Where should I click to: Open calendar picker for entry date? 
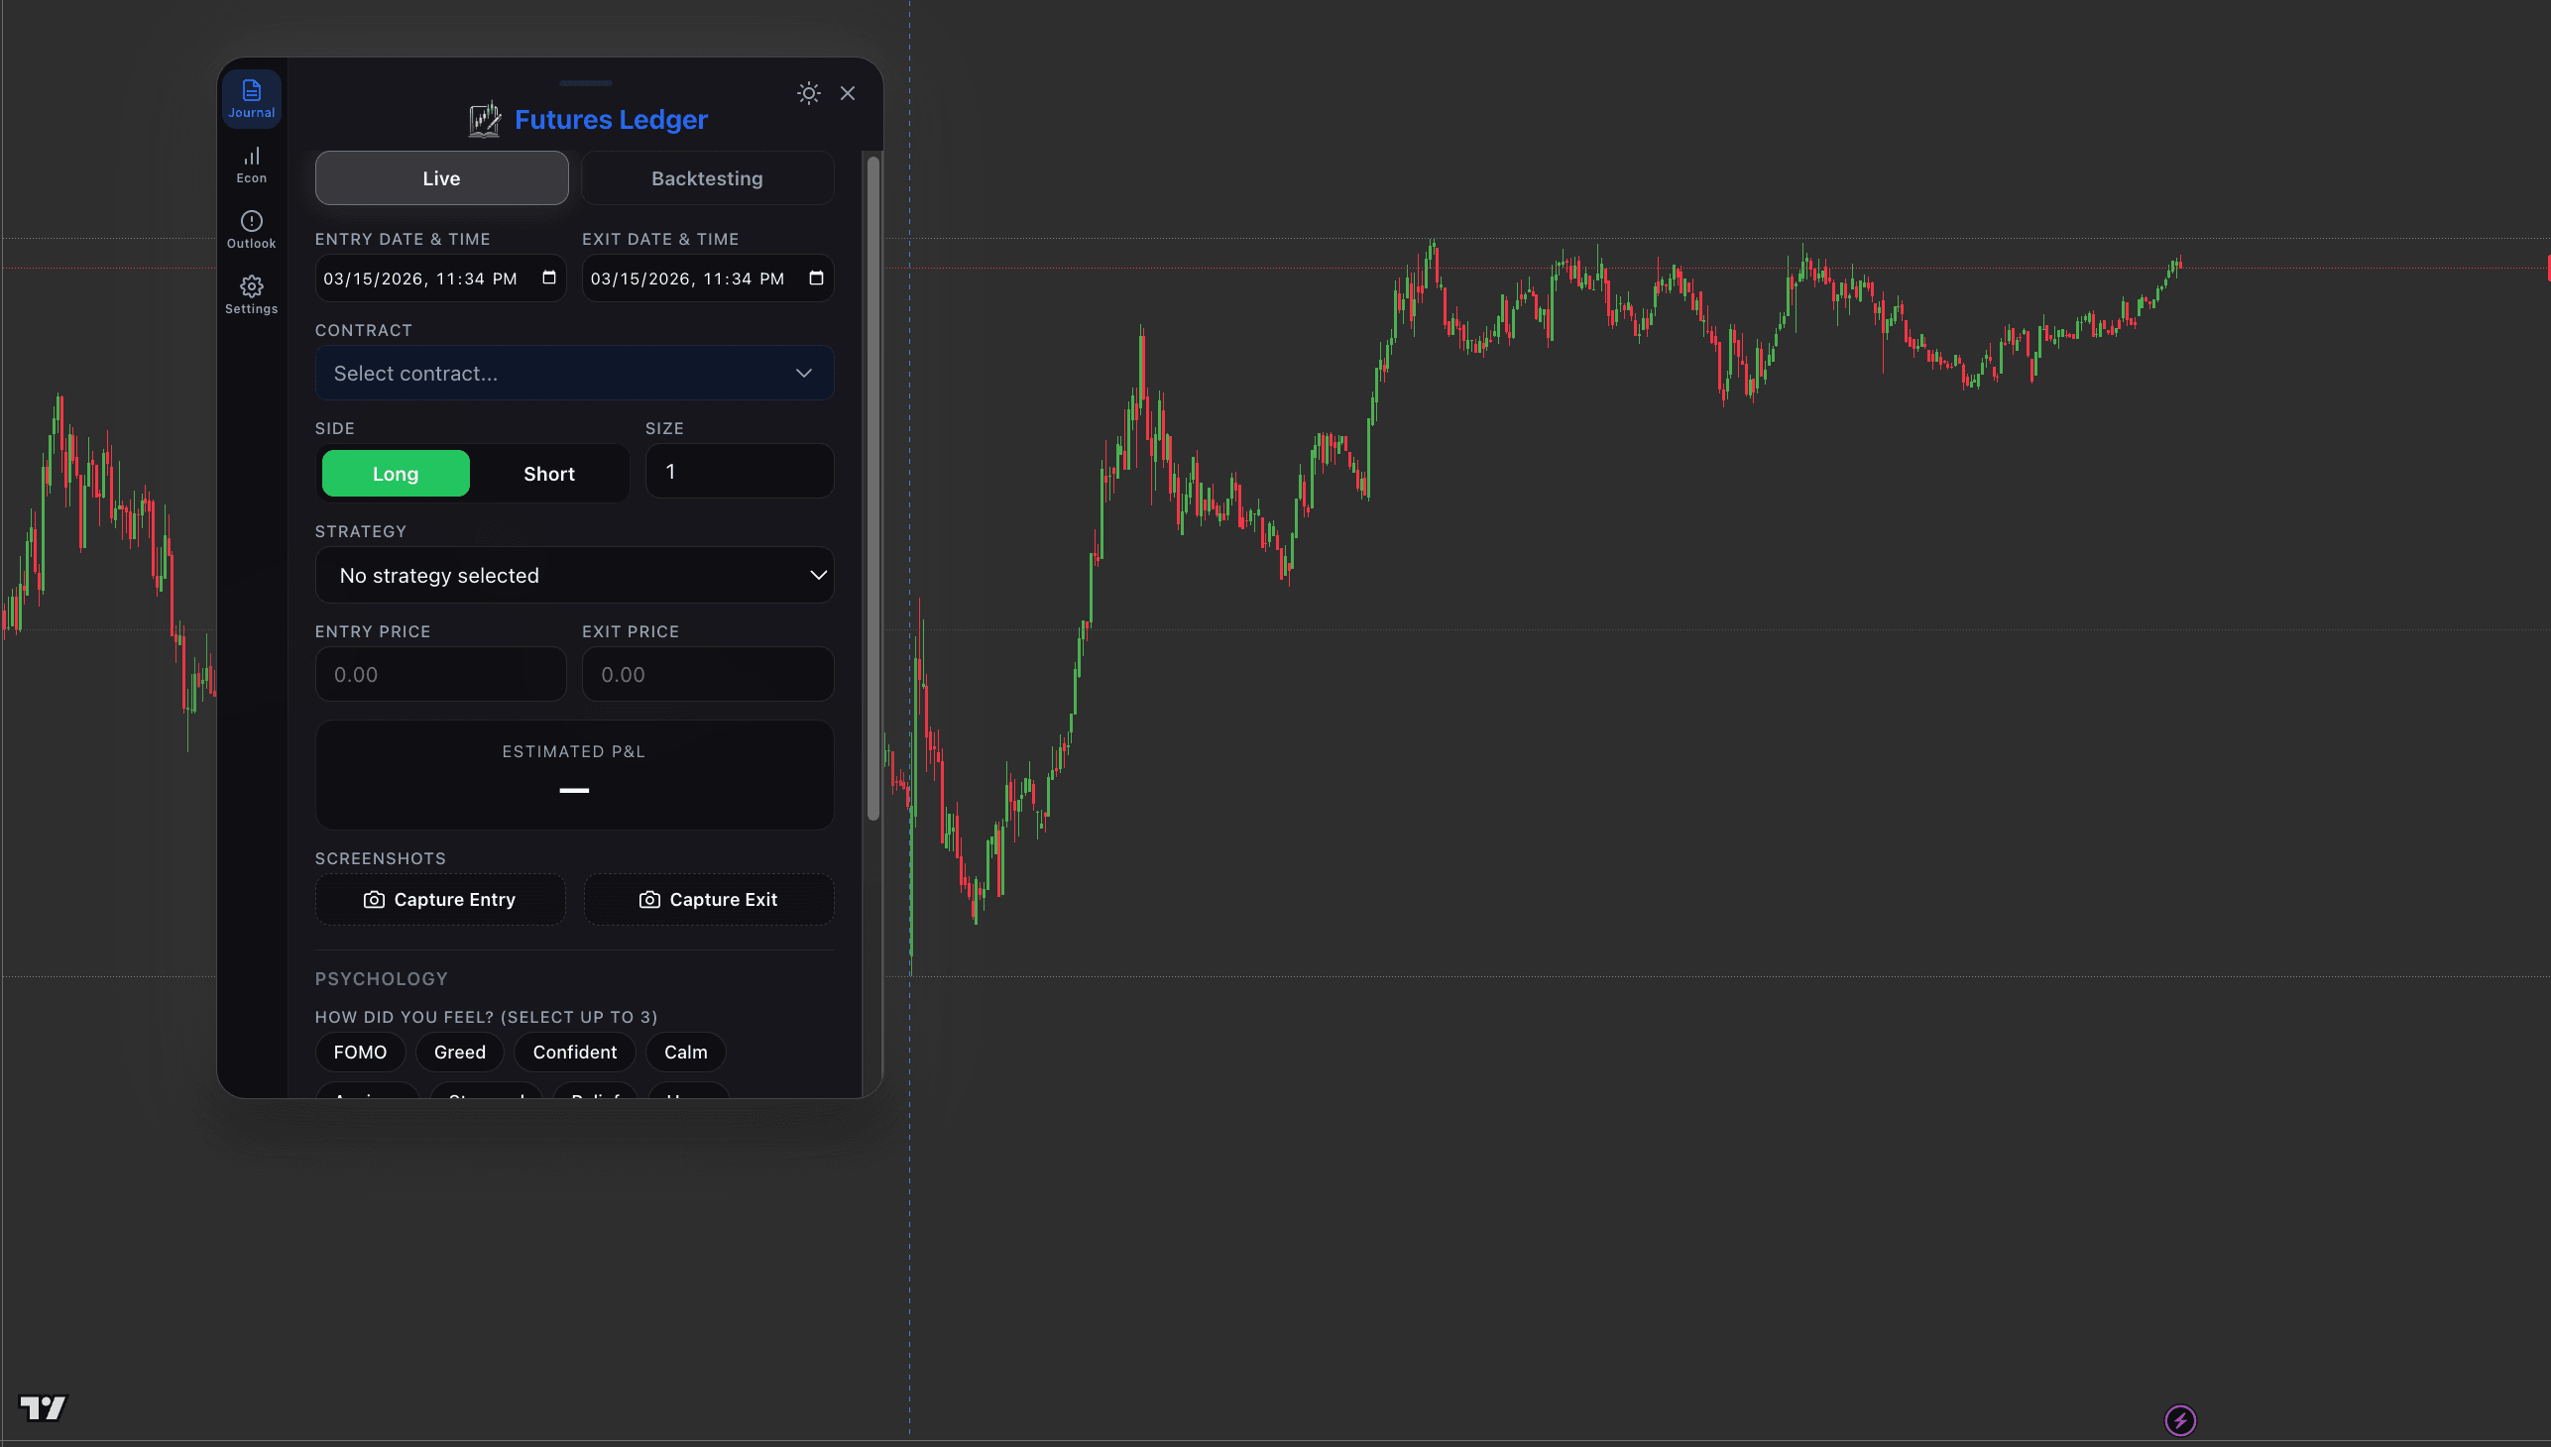pos(549,278)
